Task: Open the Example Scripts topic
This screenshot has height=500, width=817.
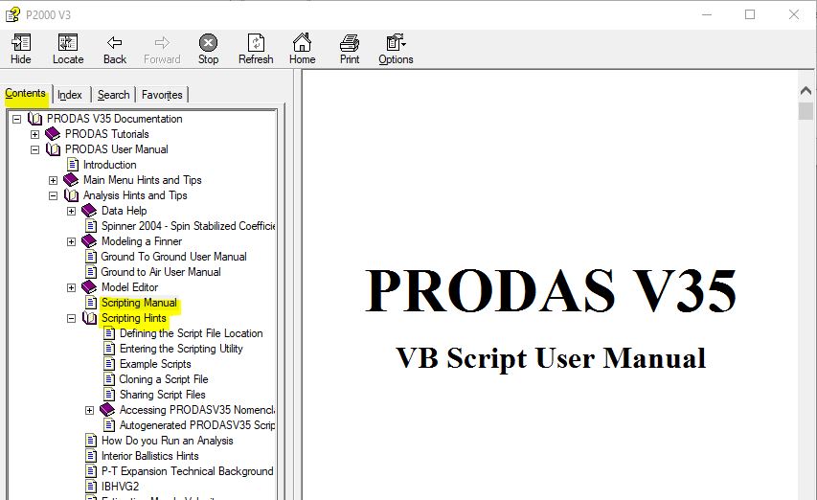Action: point(154,364)
